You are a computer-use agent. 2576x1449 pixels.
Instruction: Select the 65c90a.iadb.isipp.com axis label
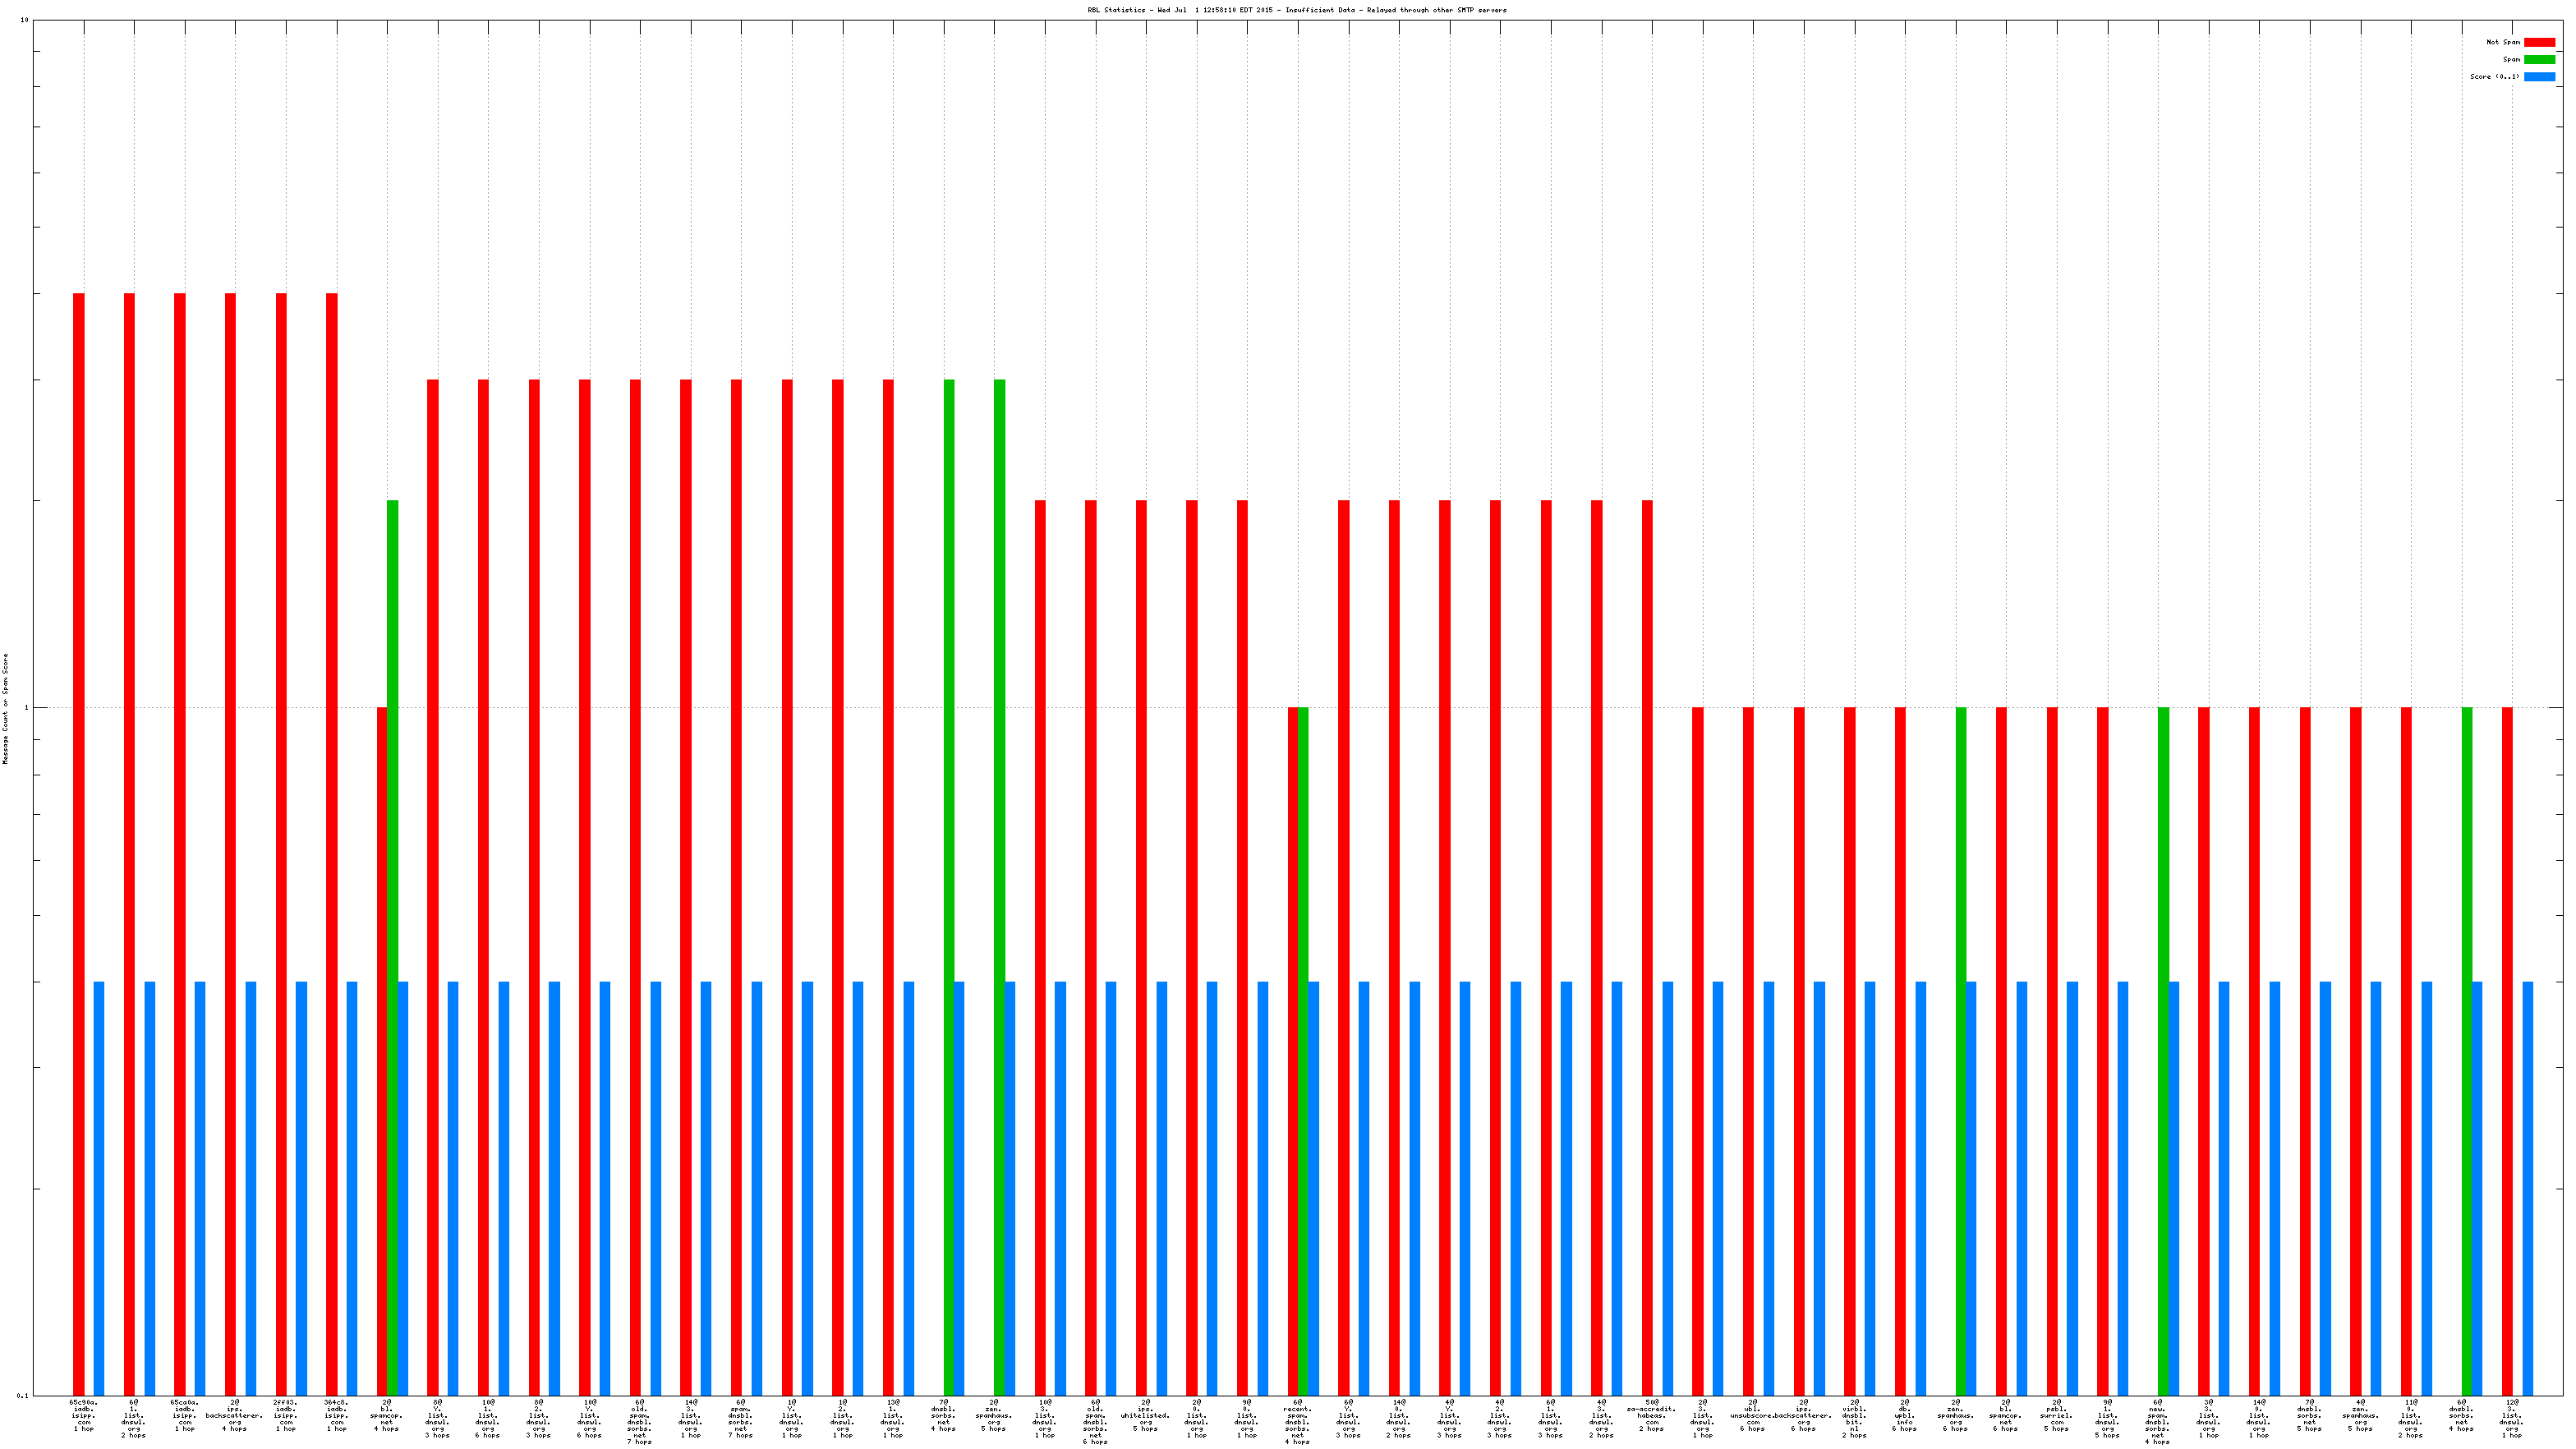point(84,1415)
